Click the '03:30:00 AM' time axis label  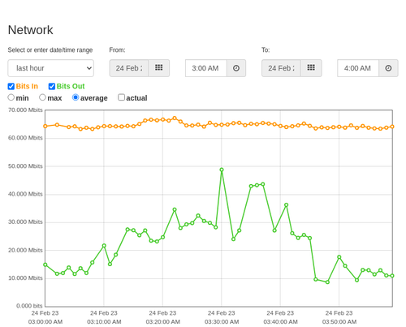[222, 322]
